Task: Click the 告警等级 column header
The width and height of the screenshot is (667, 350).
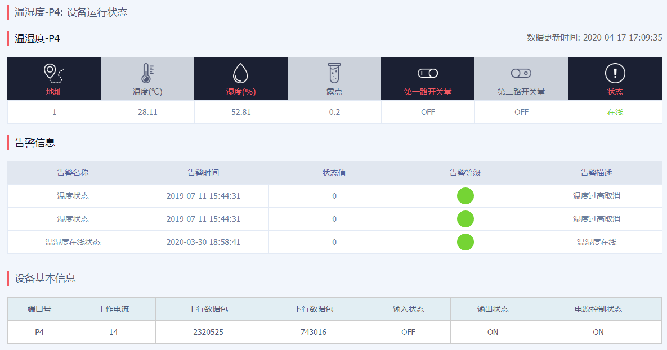Action: point(465,173)
